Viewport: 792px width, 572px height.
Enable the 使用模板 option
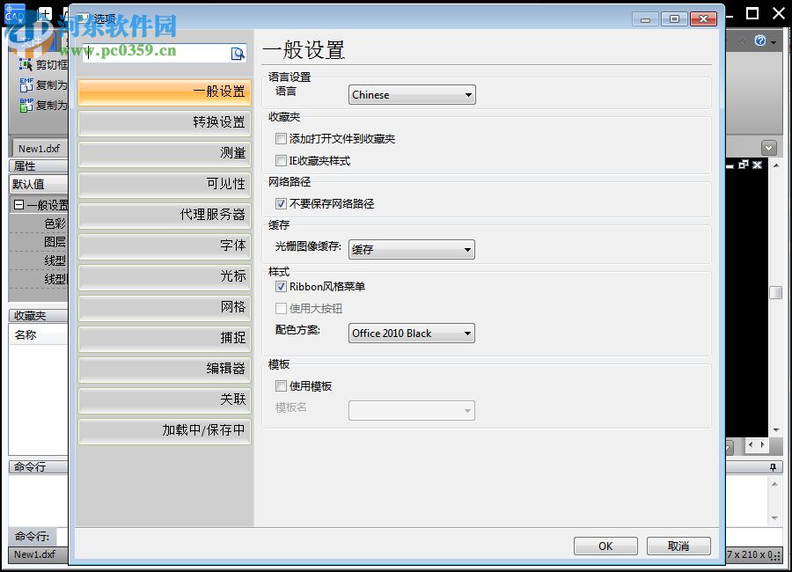pos(279,385)
